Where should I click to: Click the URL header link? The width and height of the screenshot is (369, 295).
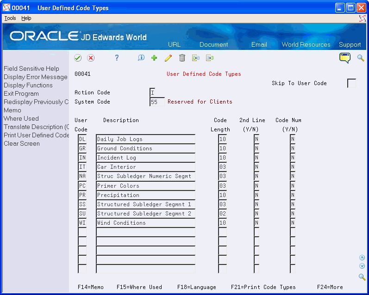tap(174, 44)
